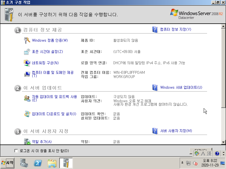The height and width of the screenshot is (169, 226).
Task: Open 역할 추가(A) link
Action: (42, 142)
